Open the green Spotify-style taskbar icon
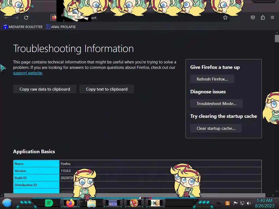Viewport: 279px width, 209px height. tap(49, 203)
